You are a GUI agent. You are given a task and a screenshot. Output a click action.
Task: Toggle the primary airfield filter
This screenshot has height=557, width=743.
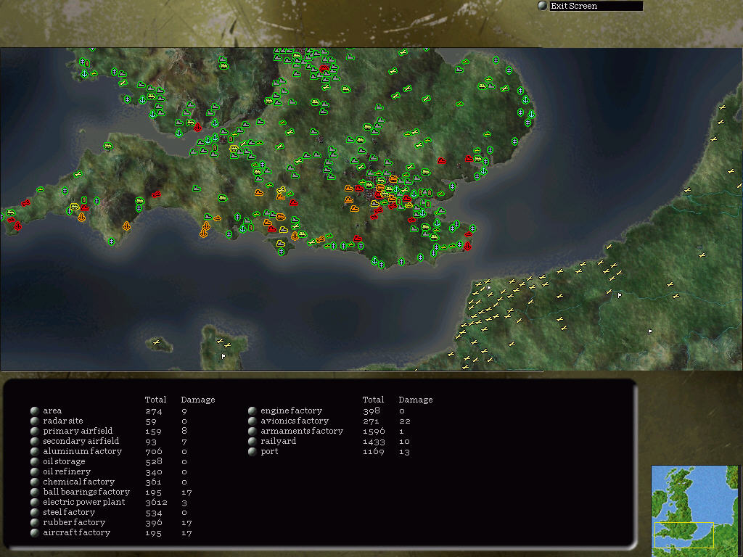coord(35,431)
